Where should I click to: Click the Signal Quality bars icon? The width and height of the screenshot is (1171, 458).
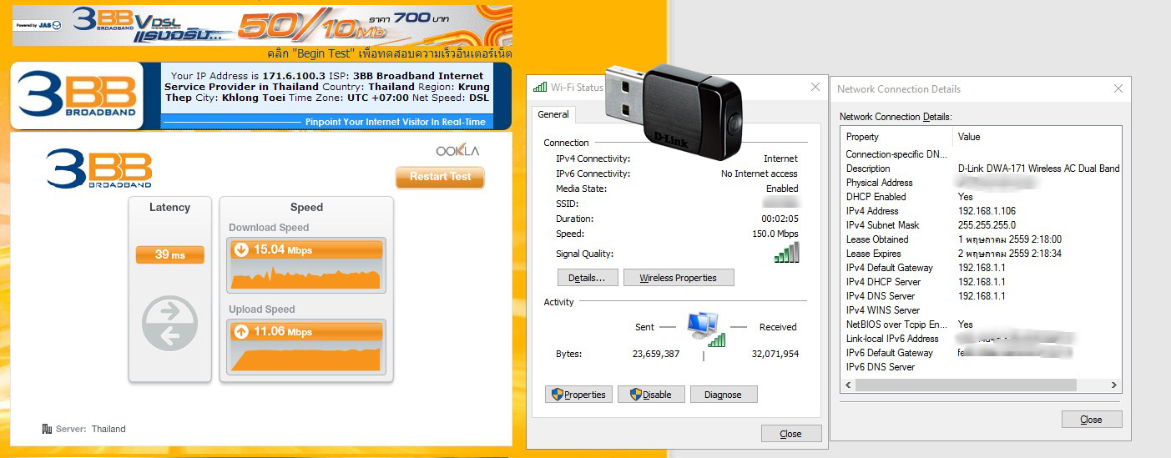point(786,252)
